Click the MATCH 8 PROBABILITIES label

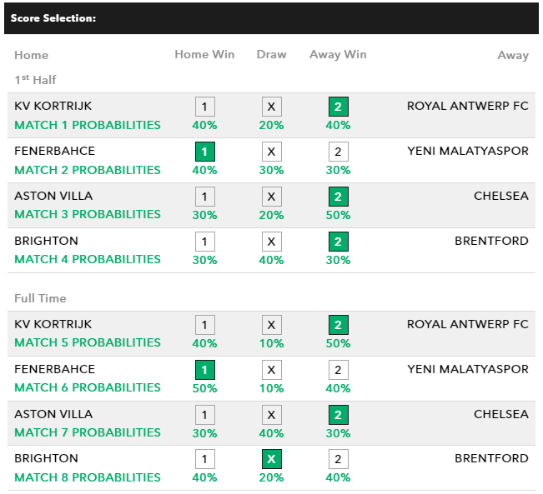(x=88, y=477)
